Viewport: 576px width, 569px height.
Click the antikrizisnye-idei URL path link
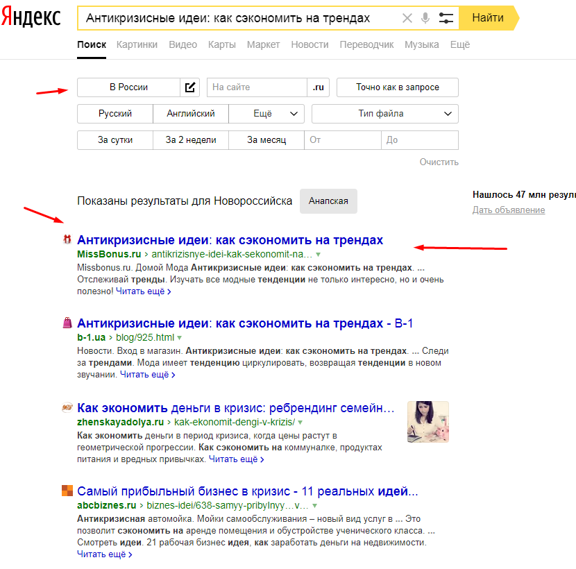232,254
